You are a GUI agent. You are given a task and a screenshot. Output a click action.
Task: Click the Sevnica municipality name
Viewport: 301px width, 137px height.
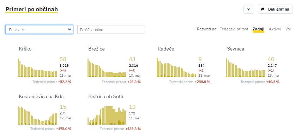[x=235, y=49]
